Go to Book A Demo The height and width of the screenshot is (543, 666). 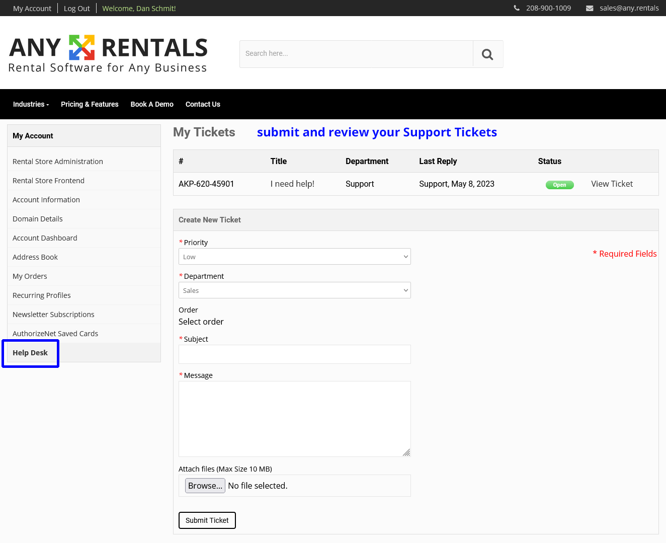152,104
